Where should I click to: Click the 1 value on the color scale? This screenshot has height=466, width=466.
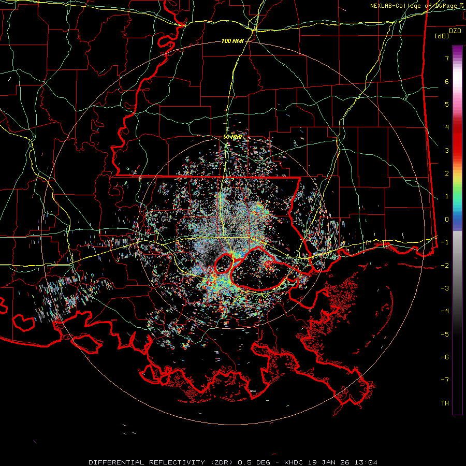447,196
